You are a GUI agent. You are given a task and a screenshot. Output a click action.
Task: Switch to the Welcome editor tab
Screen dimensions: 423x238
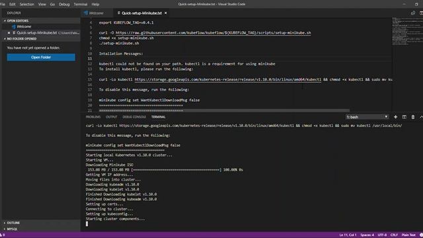coord(96,13)
